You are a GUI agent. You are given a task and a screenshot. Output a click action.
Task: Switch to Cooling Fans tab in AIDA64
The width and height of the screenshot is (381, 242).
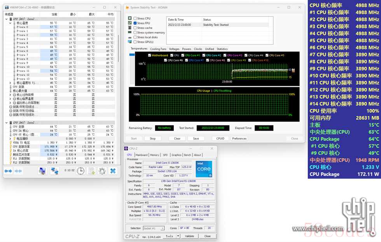pyautogui.click(x=158, y=49)
